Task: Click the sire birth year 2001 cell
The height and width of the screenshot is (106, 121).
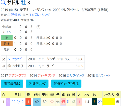Action: point(32,59)
